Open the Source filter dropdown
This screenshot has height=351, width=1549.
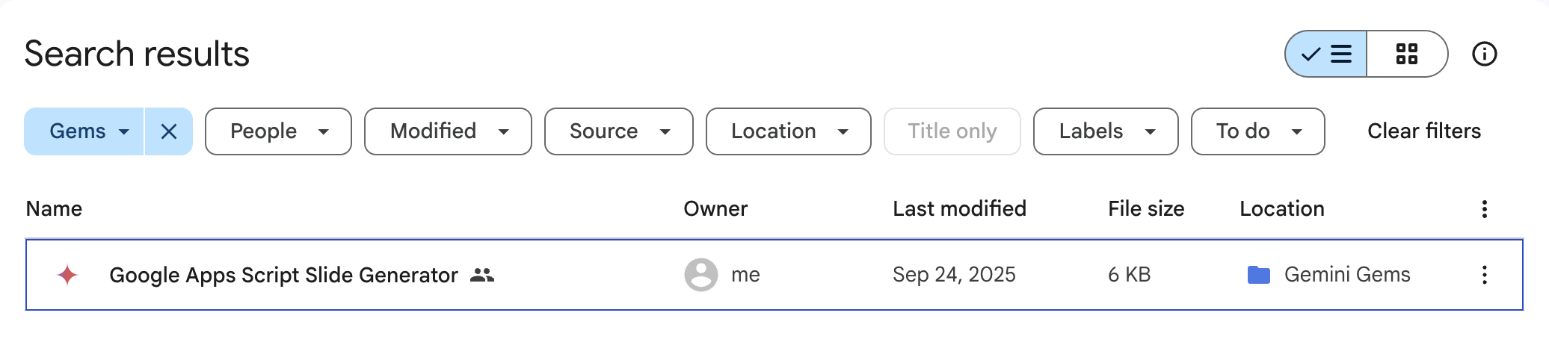point(618,131)
